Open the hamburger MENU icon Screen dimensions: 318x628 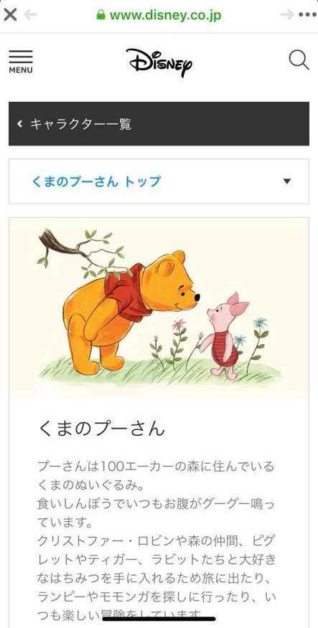click(21, 57)
